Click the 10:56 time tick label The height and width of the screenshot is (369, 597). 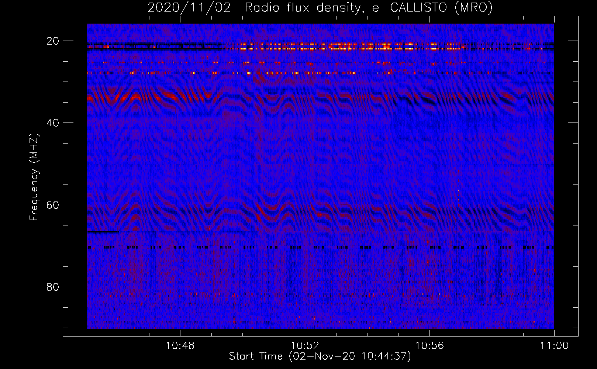coord(429,346)
